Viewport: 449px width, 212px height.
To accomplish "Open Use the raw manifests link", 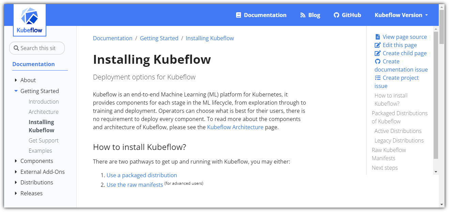I will [135, 185].
